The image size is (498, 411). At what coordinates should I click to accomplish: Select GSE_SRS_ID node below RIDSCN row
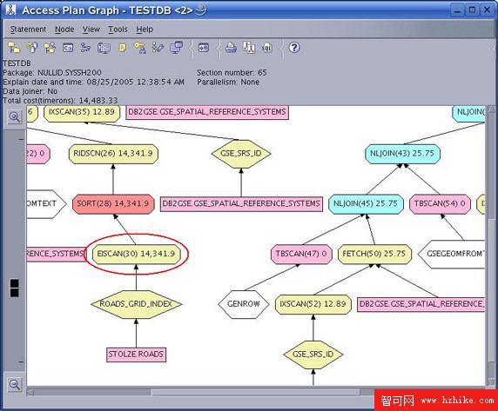pyautogui.click(x=241, y=154)
